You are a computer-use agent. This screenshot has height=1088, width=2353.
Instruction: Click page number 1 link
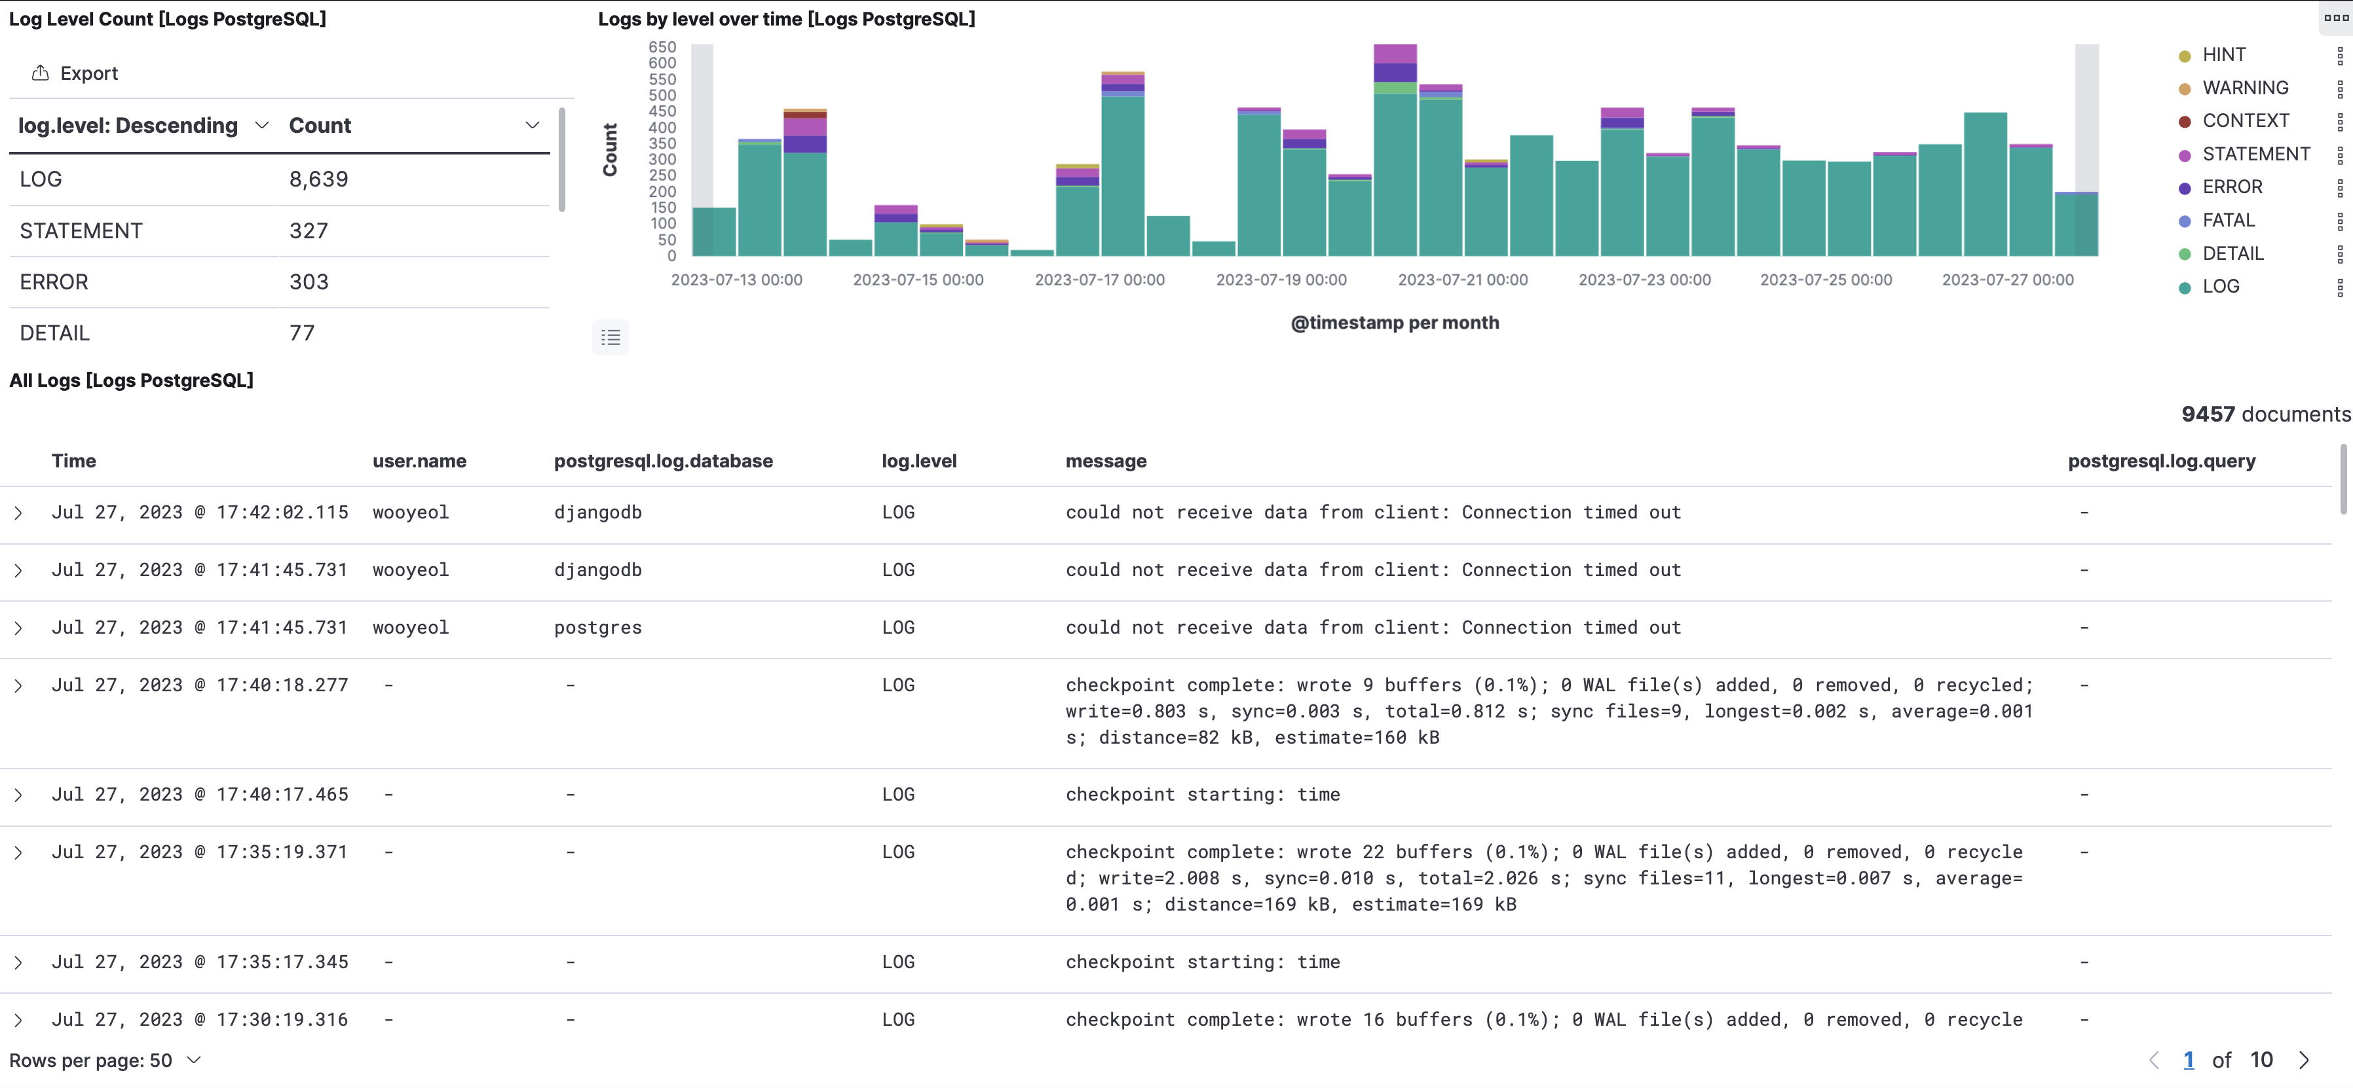click(2189, 1060)
